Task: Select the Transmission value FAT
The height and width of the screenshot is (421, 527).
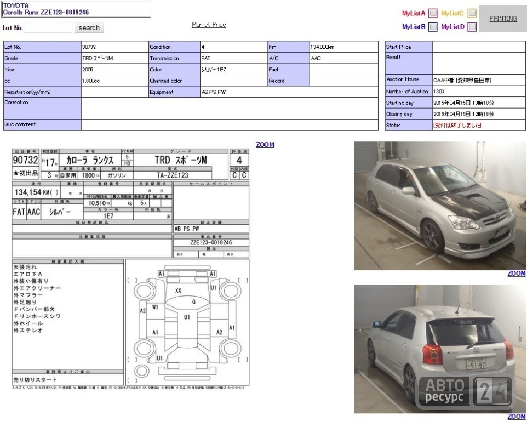Action: point(205,58)
